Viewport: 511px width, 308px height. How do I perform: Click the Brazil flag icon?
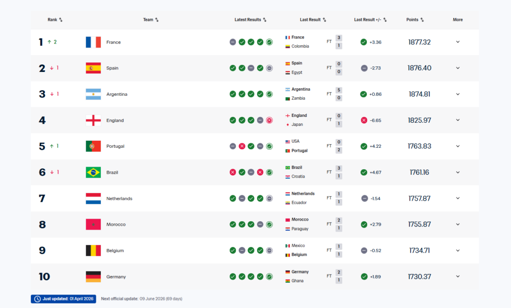pos(93,172)
